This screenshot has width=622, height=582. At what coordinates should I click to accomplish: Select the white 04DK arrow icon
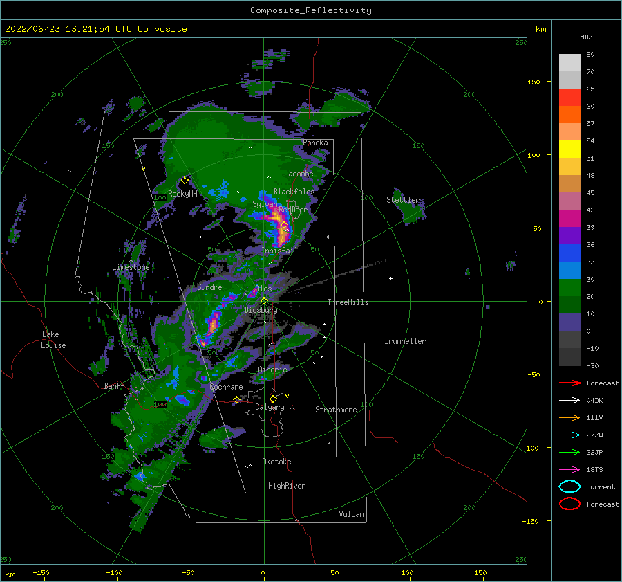[569, 400]
